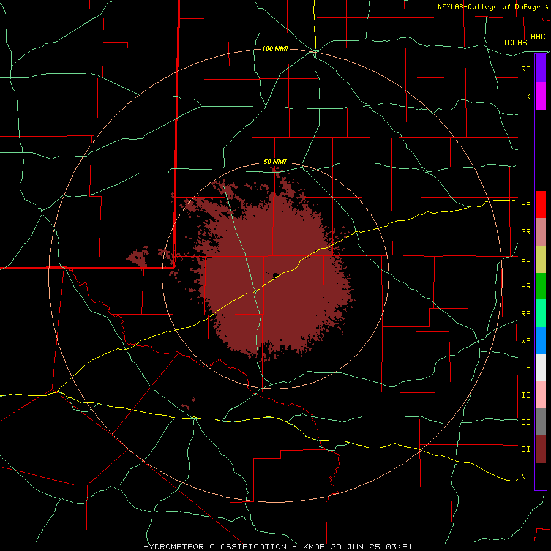
Task: Click the [CLAS] label
Action: pyautogui.click(x=517, y=42)
